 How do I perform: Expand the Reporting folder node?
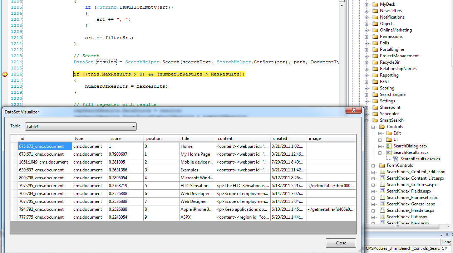pos(366,75)
